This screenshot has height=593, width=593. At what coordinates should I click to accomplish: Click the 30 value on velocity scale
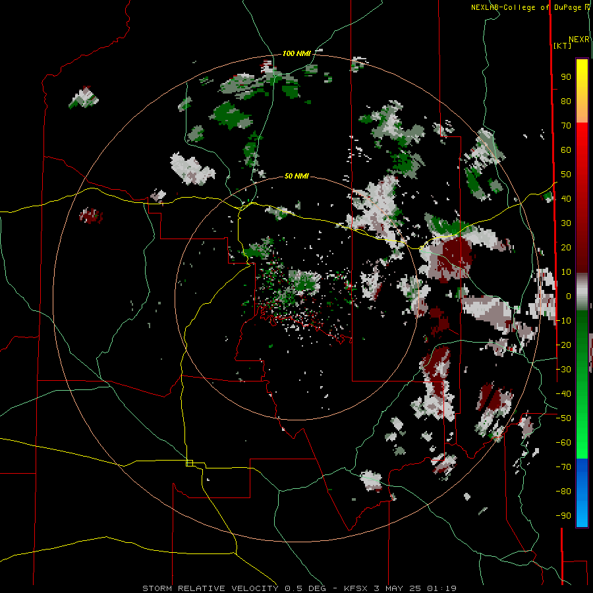click(x=566, y=223)
